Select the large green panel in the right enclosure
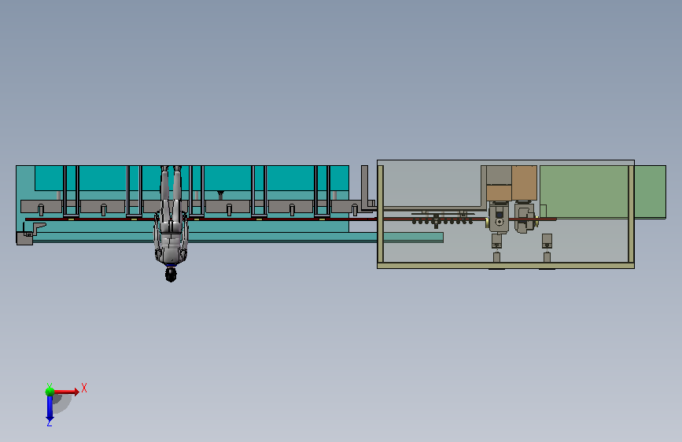Screen dimensions: 682x442 (584, 191)
